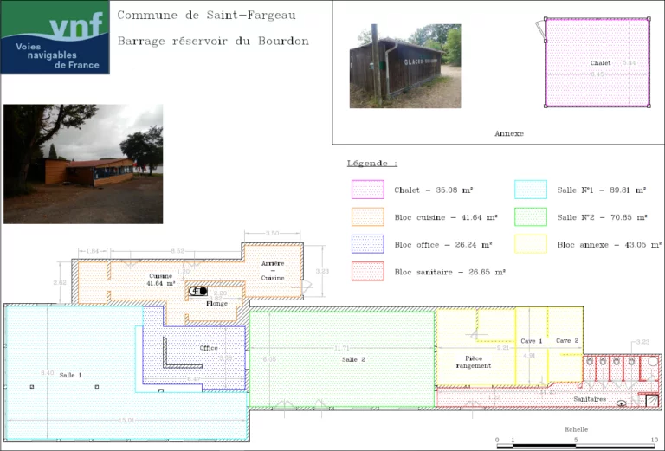Select the Salle 2 room label
Screen dimensions: 665x451
tap(353, 359)
